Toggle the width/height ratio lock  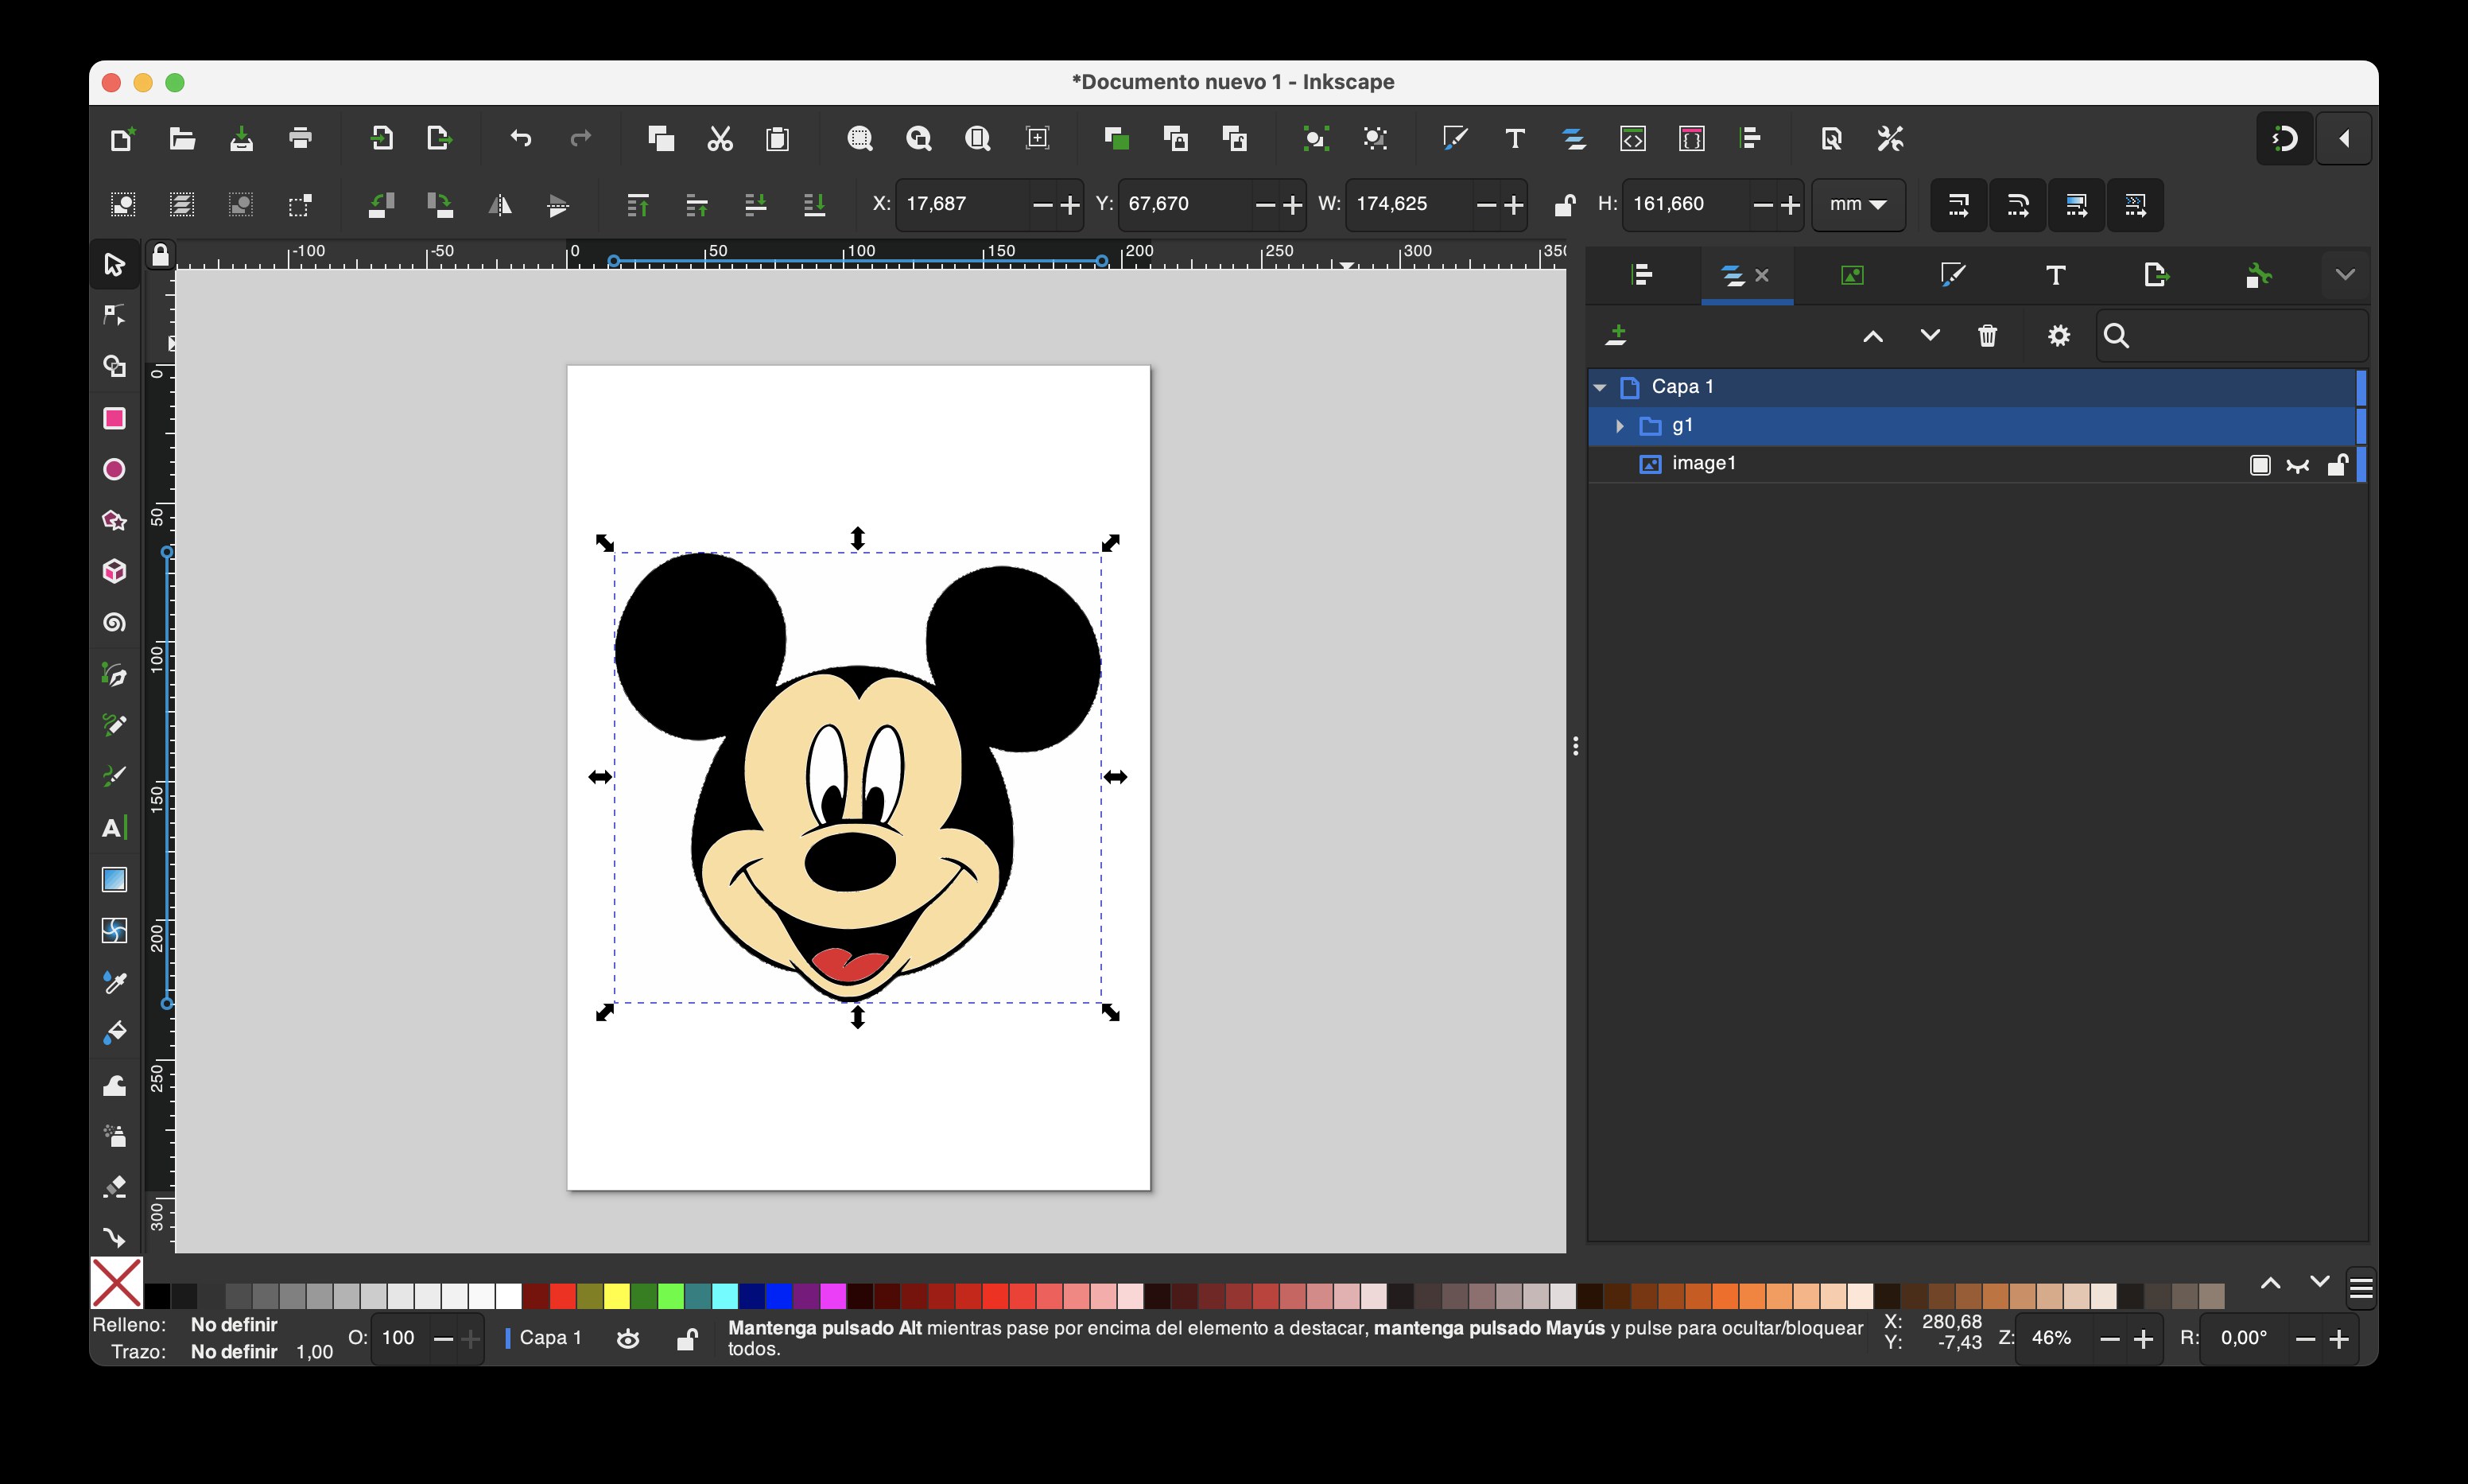(1565, 205)
